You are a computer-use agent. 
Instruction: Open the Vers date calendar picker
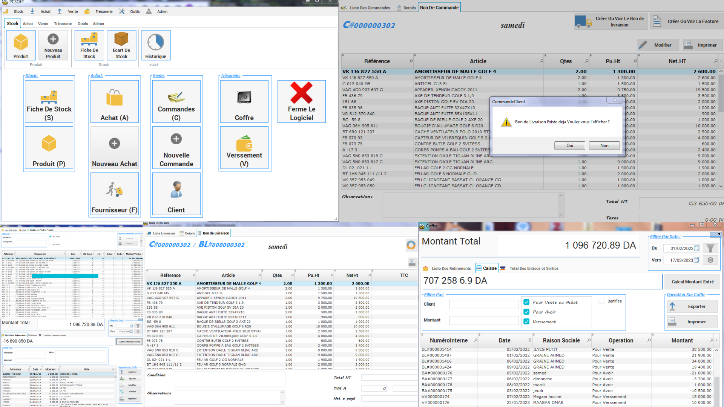click(696, 260)
